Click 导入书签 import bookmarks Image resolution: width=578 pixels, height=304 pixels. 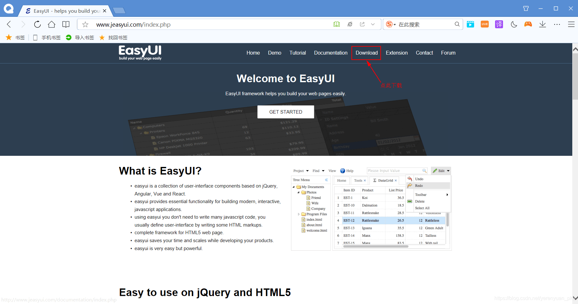80,37
